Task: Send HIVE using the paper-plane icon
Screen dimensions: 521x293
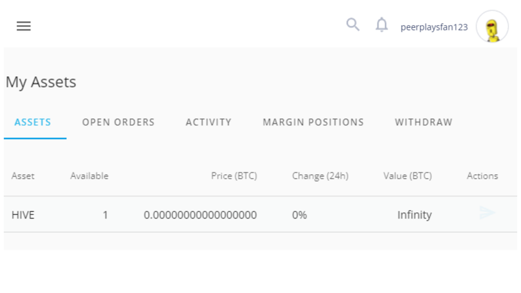Action: tap(488, 212)
